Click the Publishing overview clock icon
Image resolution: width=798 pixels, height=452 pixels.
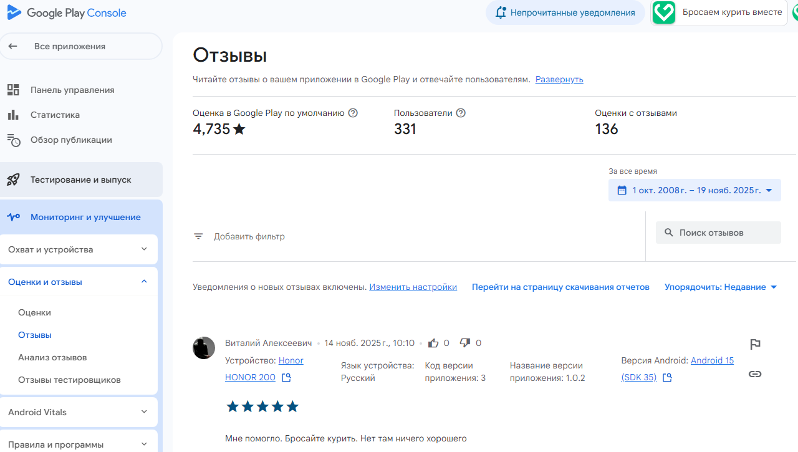coord(13,140)
